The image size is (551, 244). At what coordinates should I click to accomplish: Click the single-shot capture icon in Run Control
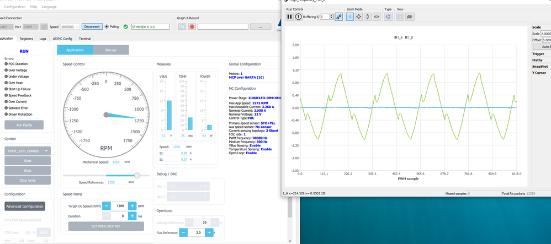[x=299, y=17]
